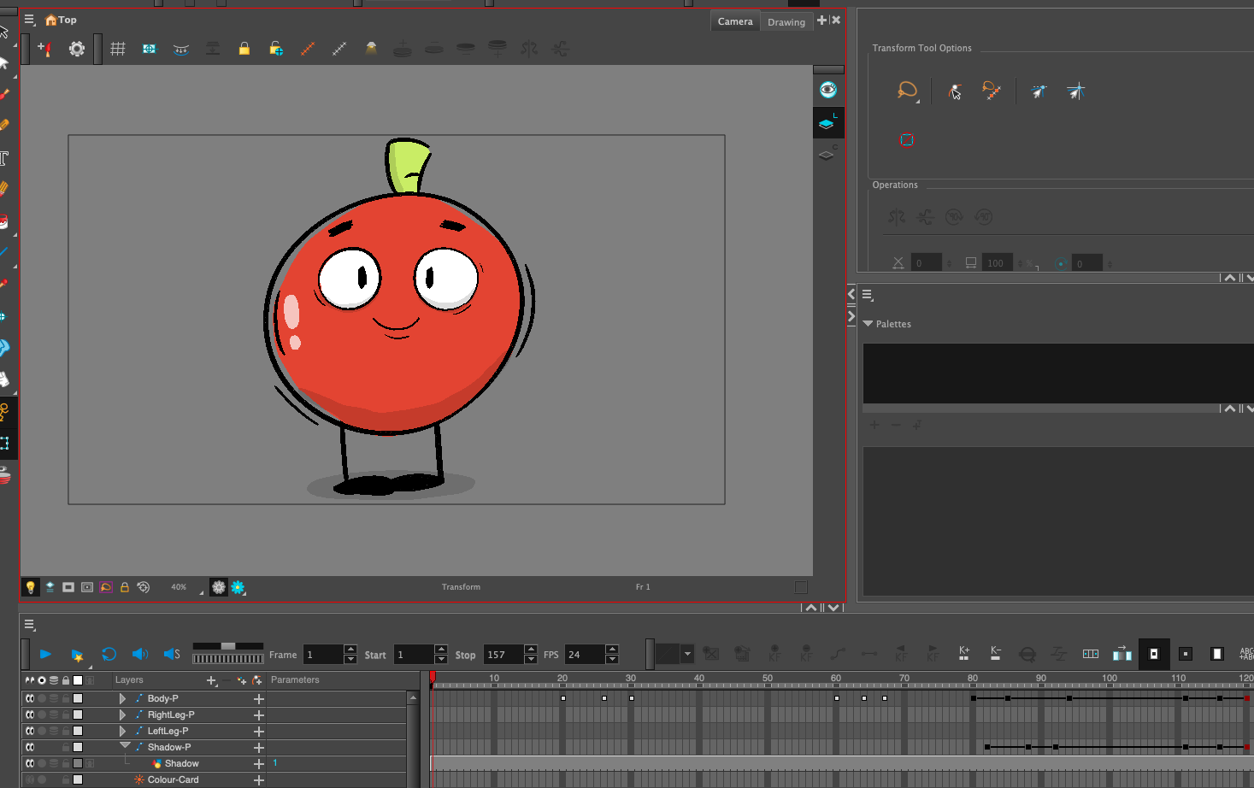The image size is (1254, 788).
Task: Click the Top home breadcrumb
Action: 61,20
